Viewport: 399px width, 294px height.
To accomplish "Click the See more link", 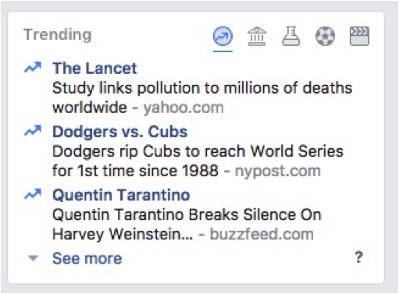I will point(87,258).
